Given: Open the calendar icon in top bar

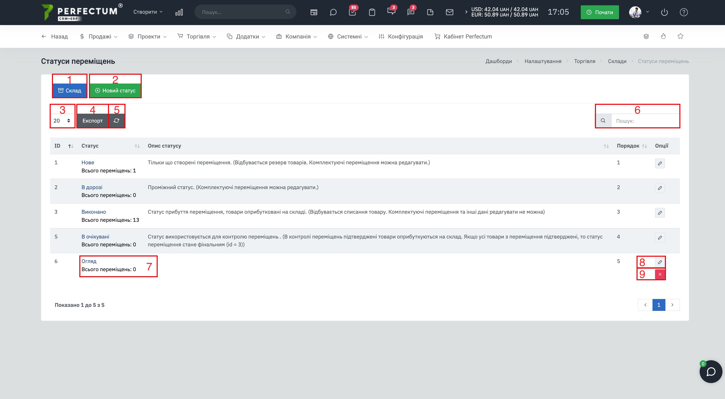Looking at the screenshot, I should 314,12.
